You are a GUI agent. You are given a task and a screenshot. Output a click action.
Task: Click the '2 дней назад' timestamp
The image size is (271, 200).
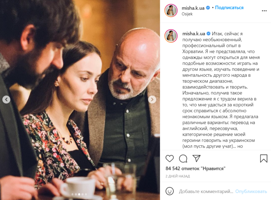click(177, 176)
